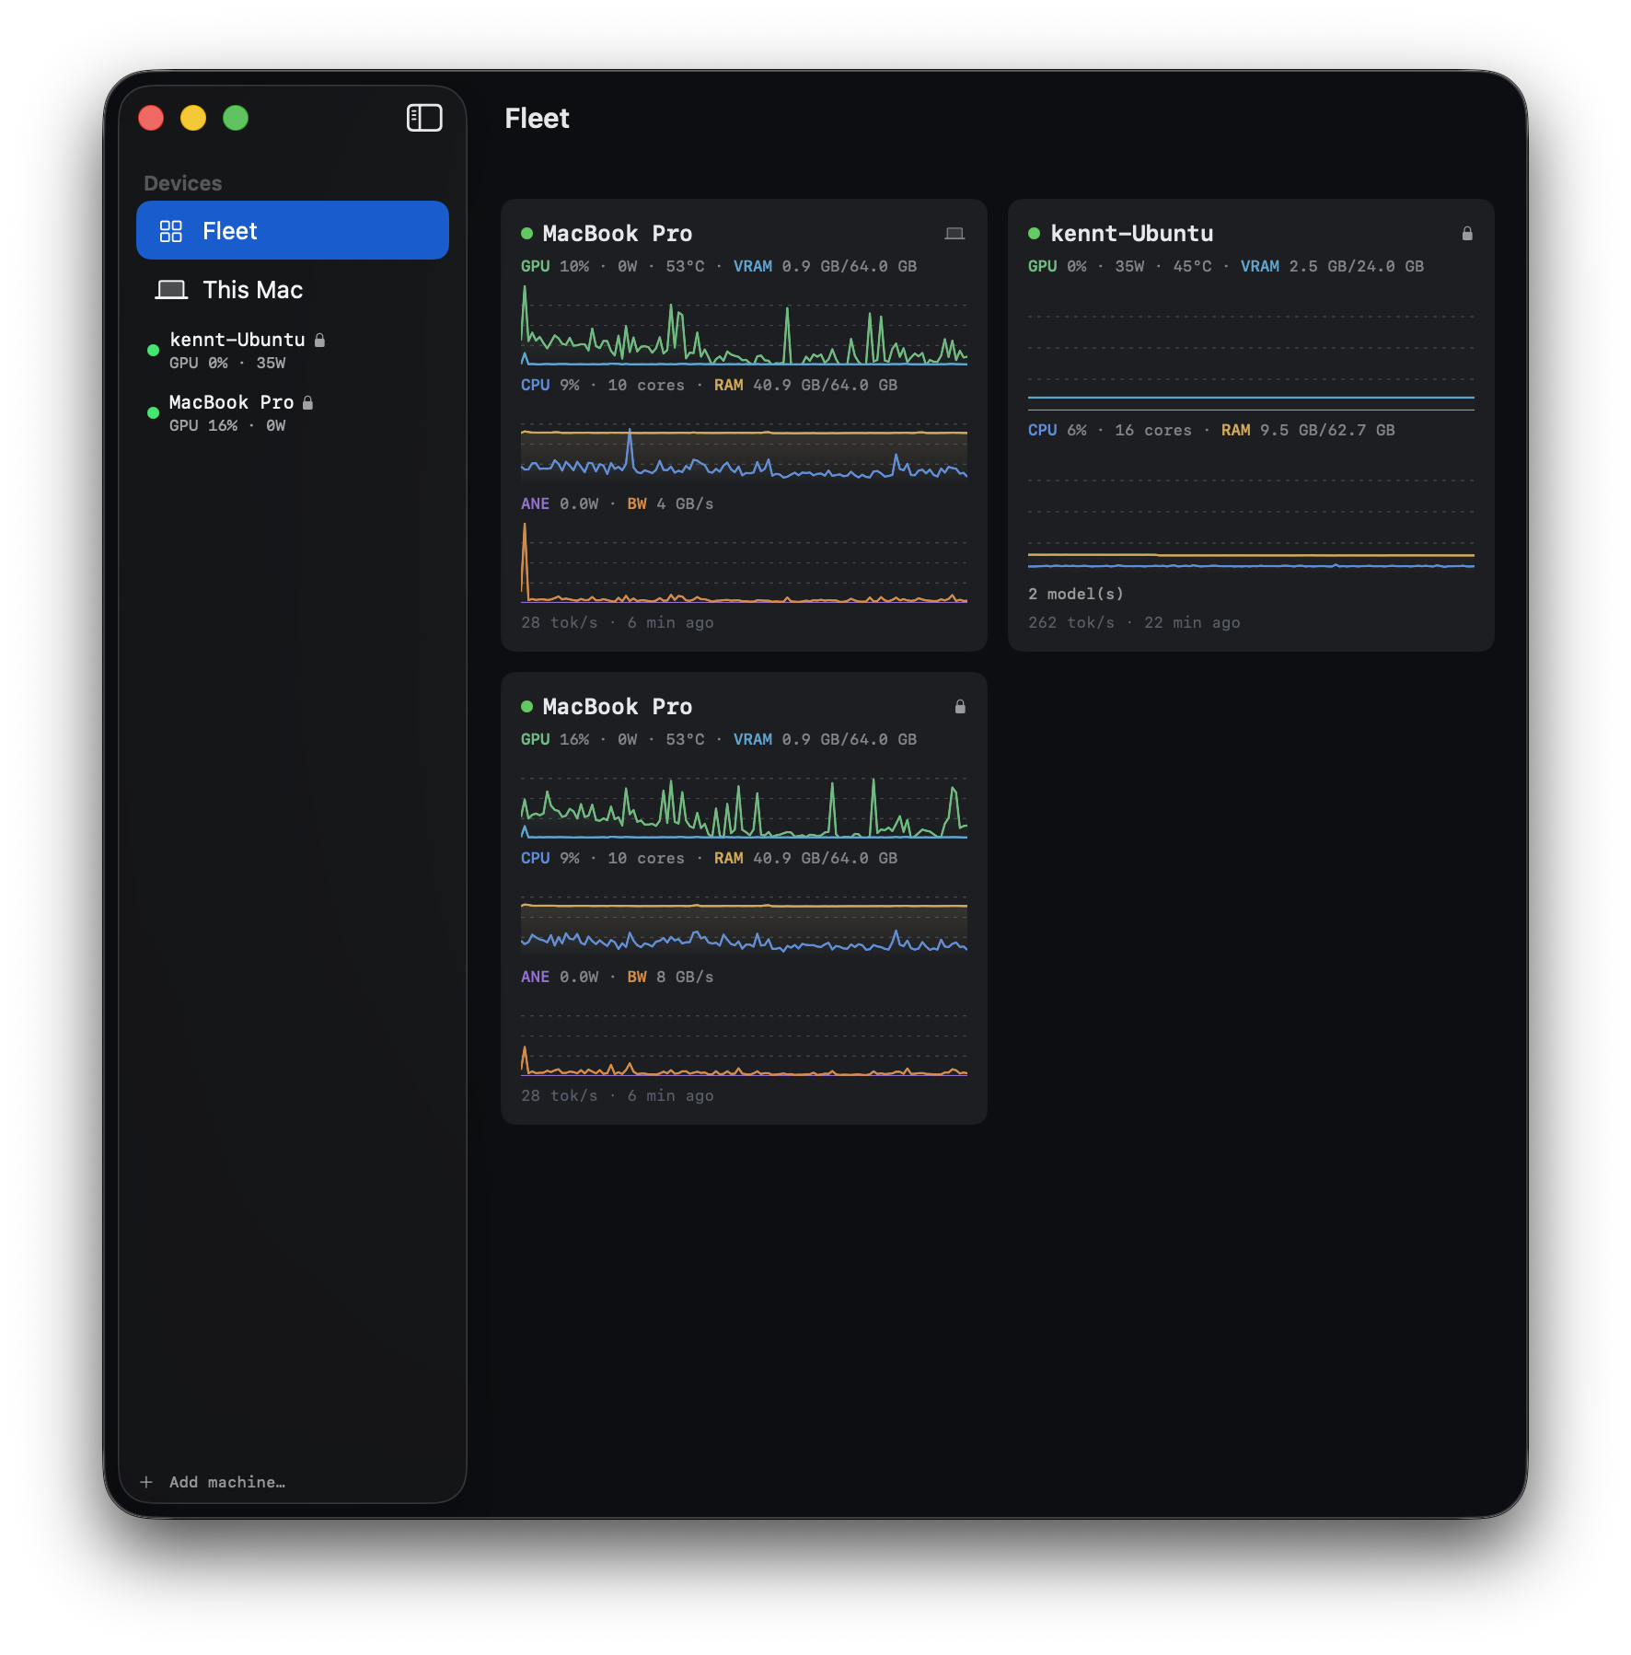Viewport: 1631px width, 1655px height.
Task: Click the green status dot beside kennt-Ubuntu in sidebar
Action: 153,350
